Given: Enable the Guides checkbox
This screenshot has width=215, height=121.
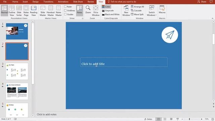Looking at the screenshot, I should tap(65, 14).
